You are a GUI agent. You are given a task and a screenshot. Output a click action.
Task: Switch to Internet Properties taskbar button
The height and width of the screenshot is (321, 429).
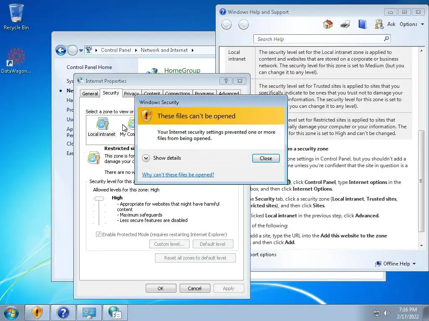click(x=115, y=313)
